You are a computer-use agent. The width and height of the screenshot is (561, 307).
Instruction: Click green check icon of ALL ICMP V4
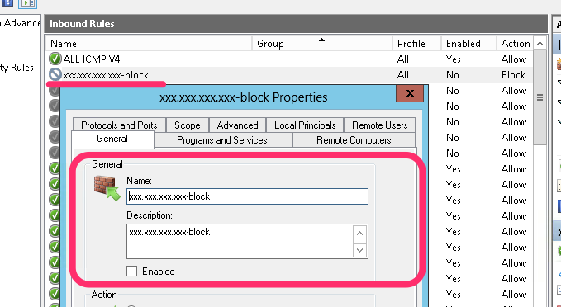pos(55,59)
